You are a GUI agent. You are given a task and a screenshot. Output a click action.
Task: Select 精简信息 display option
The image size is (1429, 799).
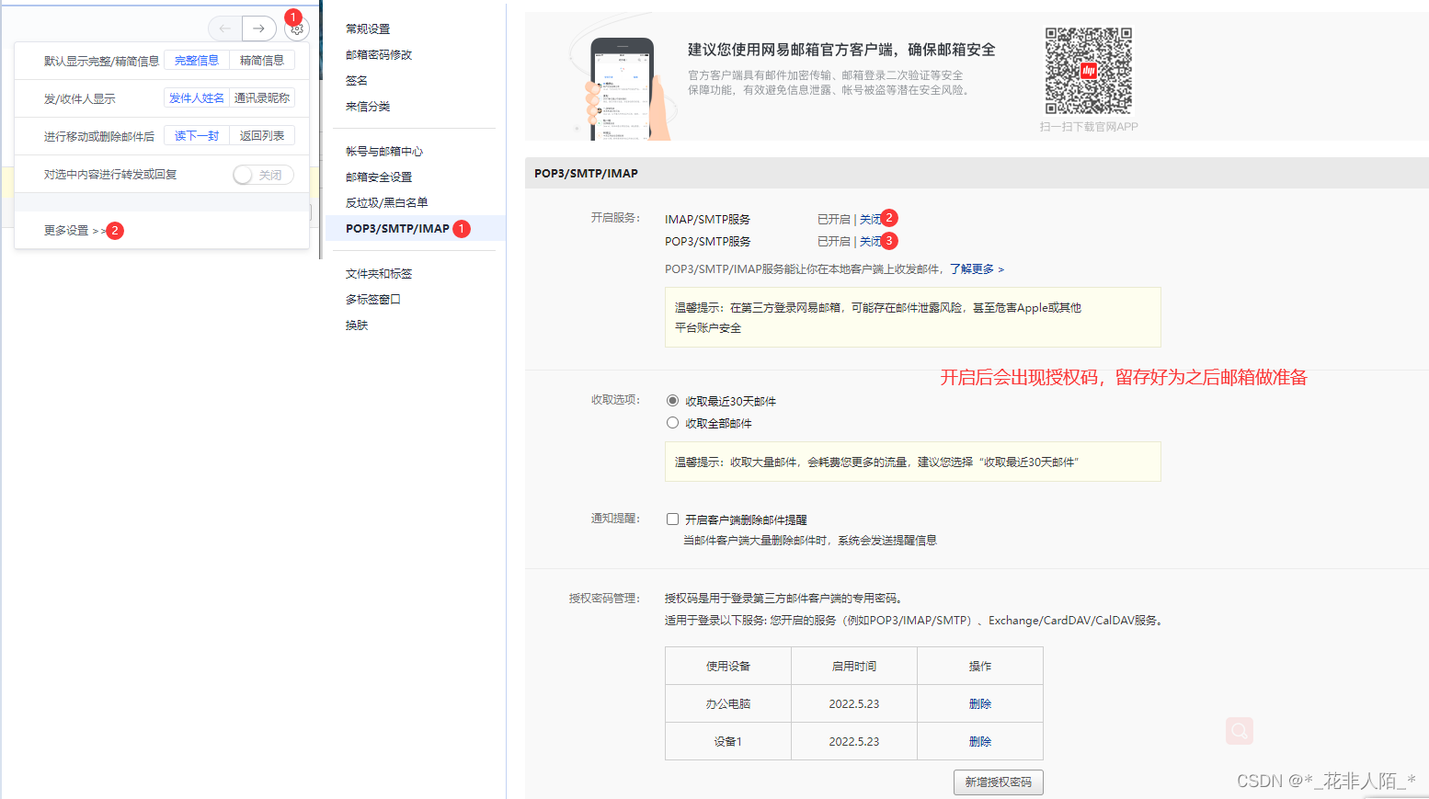(262, 61)
